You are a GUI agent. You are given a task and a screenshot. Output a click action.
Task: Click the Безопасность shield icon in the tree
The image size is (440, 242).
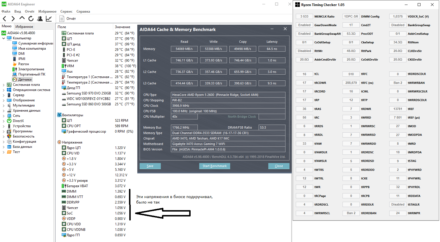9,136
